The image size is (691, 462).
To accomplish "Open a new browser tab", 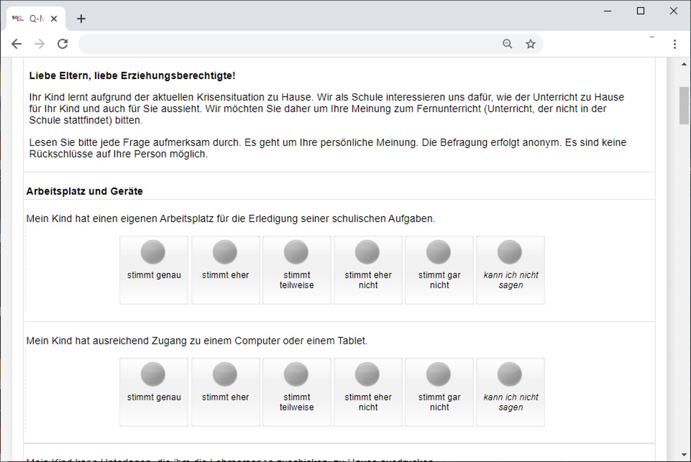I will tap(81, 19).
